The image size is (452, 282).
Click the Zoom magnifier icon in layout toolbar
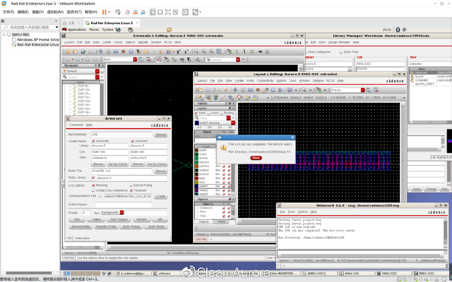304,90
